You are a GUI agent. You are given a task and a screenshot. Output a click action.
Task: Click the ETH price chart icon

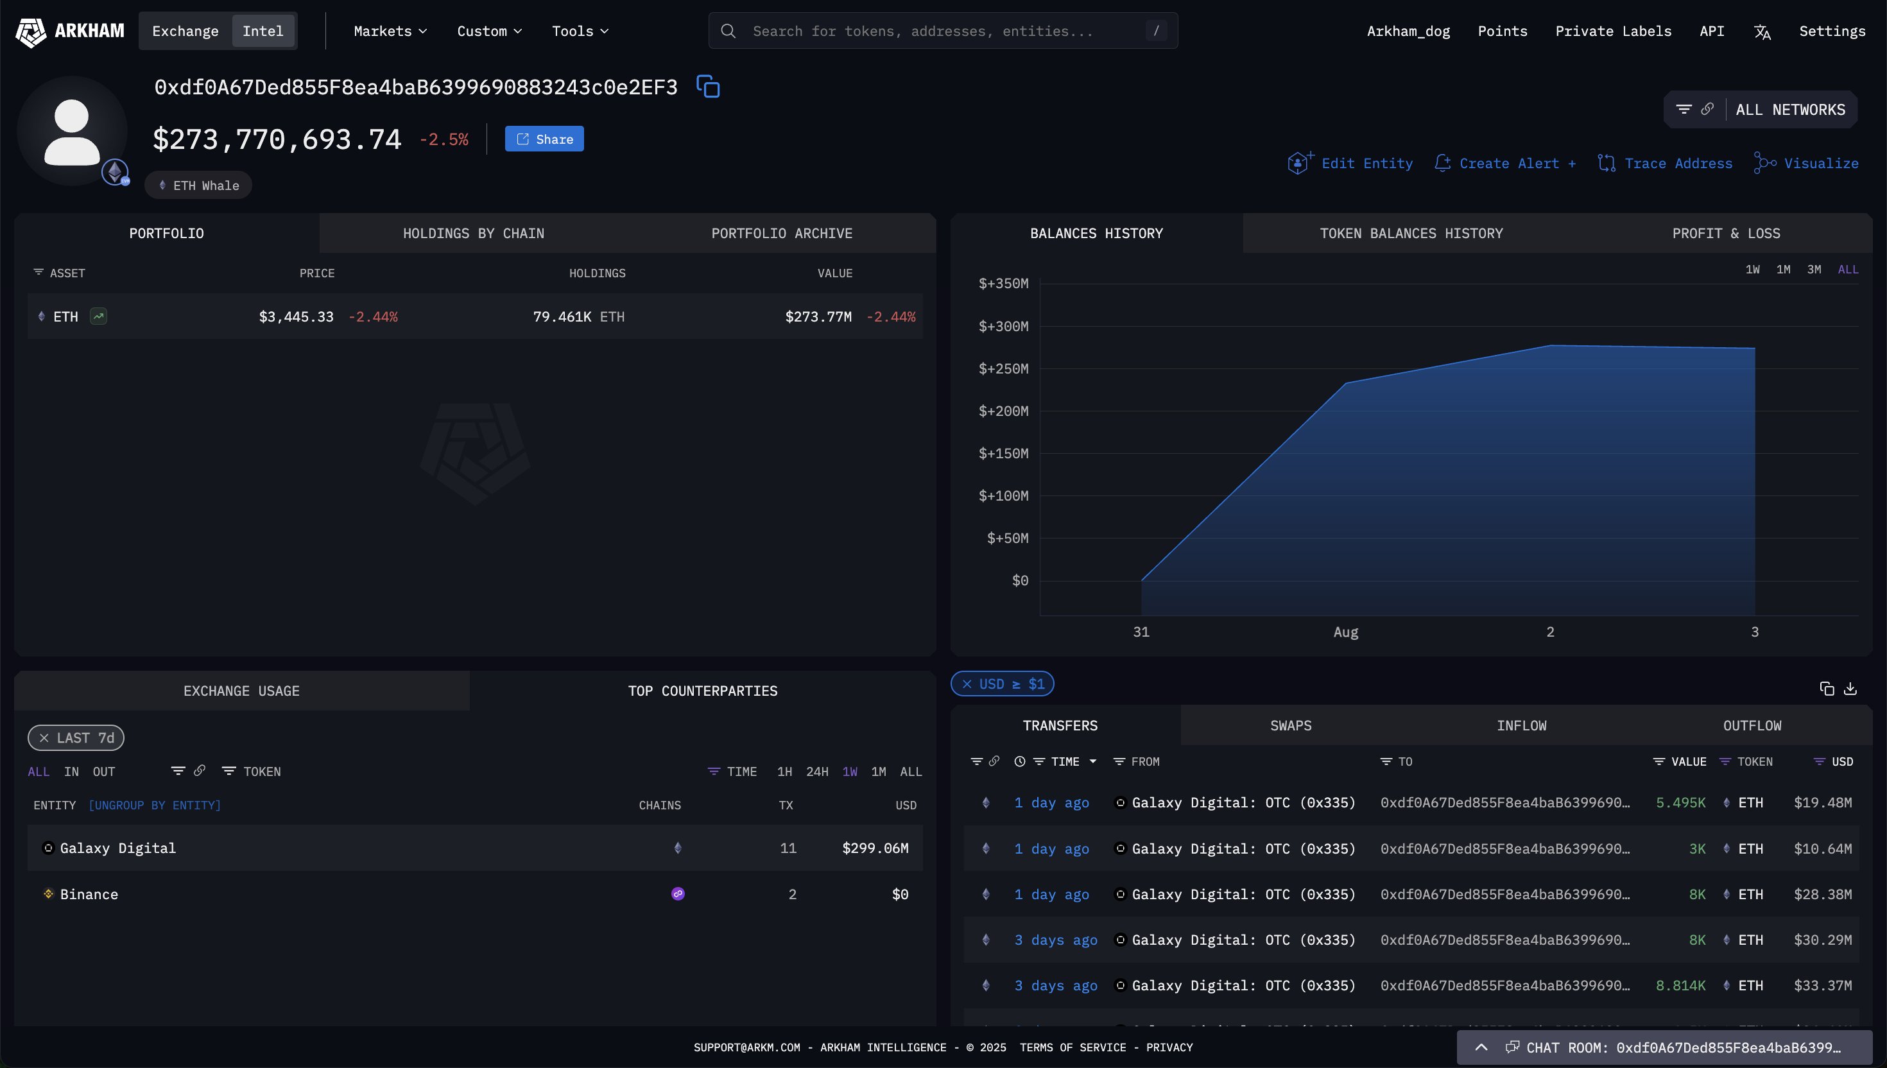(x=98, y=316)
